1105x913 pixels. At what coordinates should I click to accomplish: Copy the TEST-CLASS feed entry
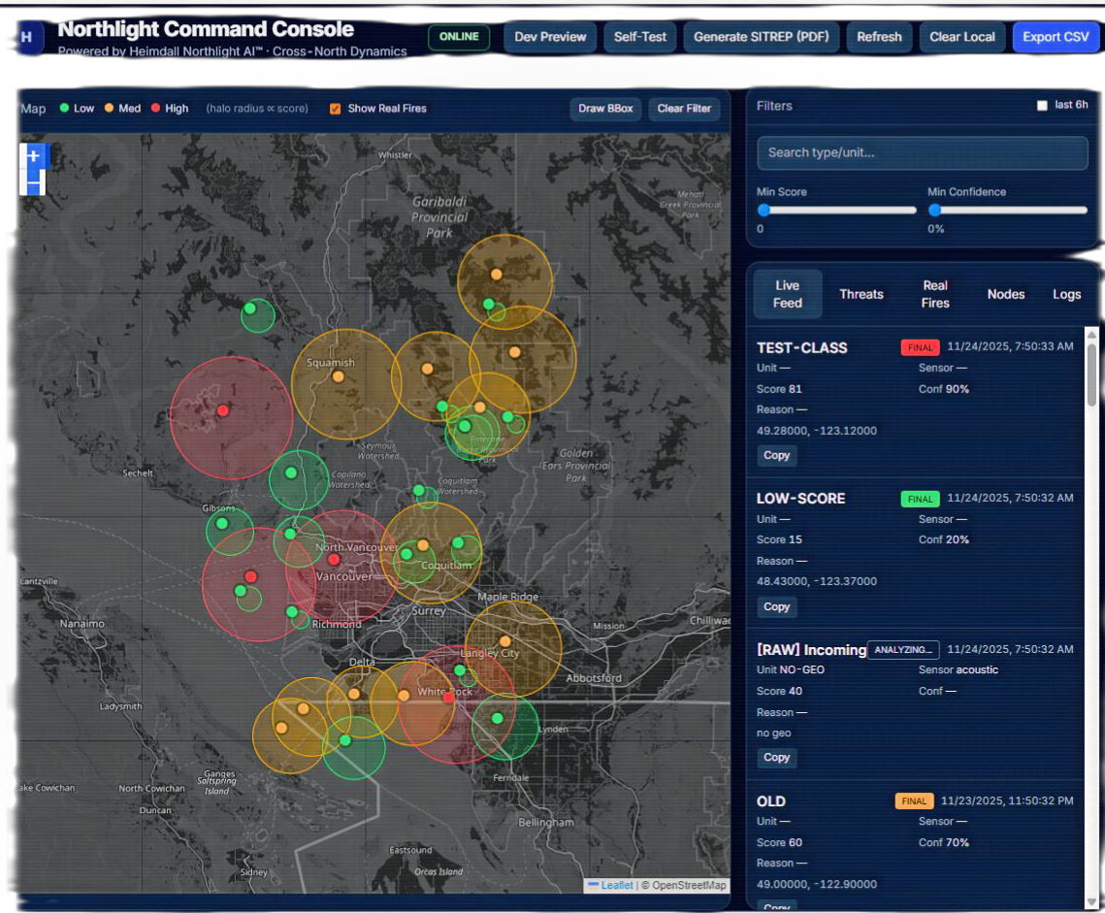(776, 455)
